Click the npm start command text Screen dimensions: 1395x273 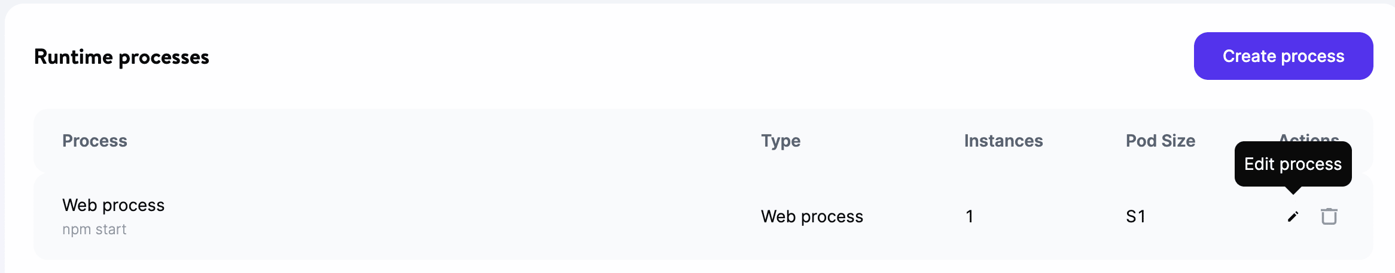94,229
